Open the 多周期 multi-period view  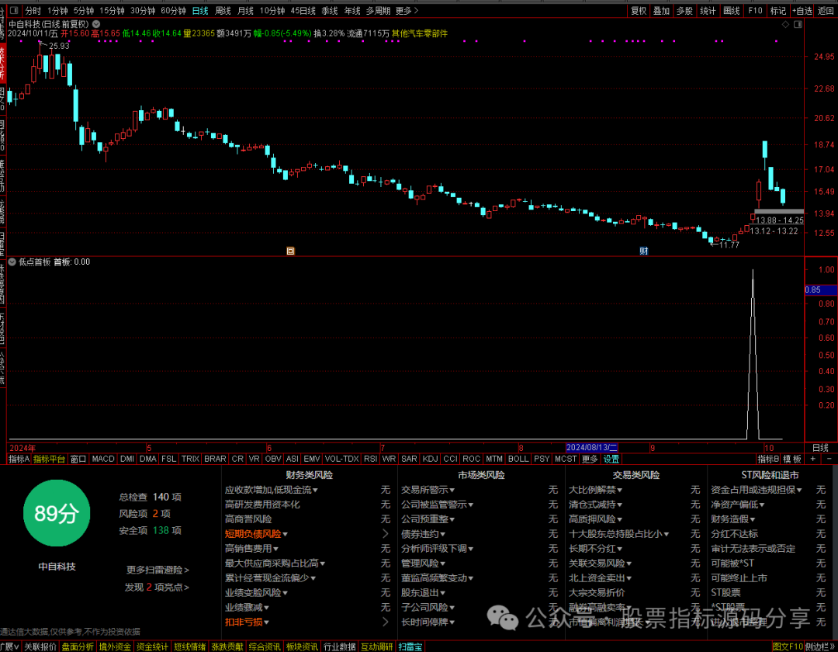[378, 11]
